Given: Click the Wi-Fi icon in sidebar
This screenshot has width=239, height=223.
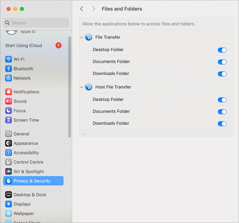Looking at the screenshot, I should (x=9, y=59).
